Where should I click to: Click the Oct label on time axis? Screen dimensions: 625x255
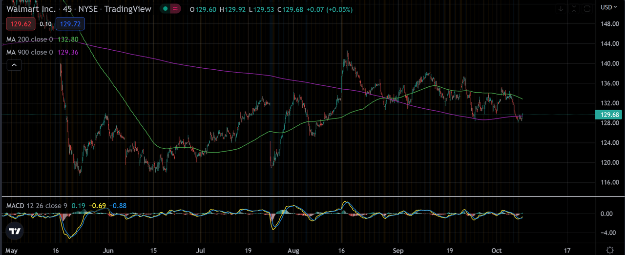[498, 250]
